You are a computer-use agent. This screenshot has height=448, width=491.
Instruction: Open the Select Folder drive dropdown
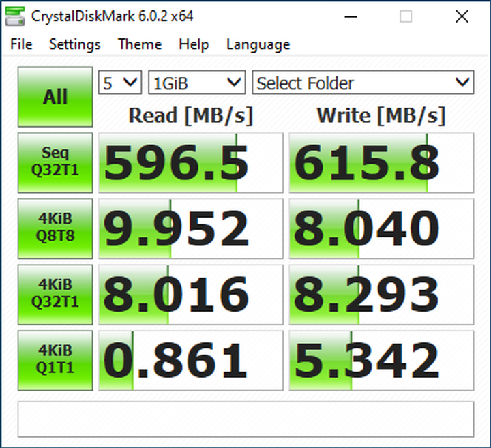[363, 83]
